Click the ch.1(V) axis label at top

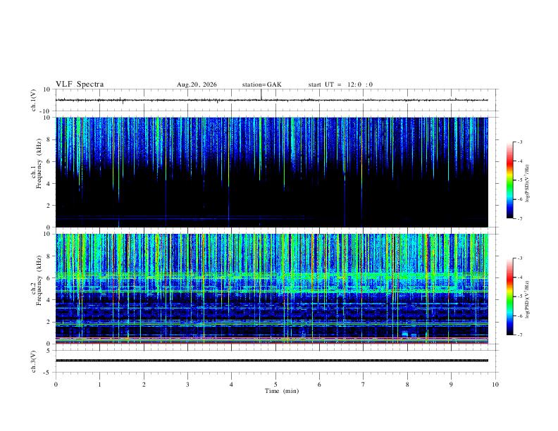click(34, 100)
